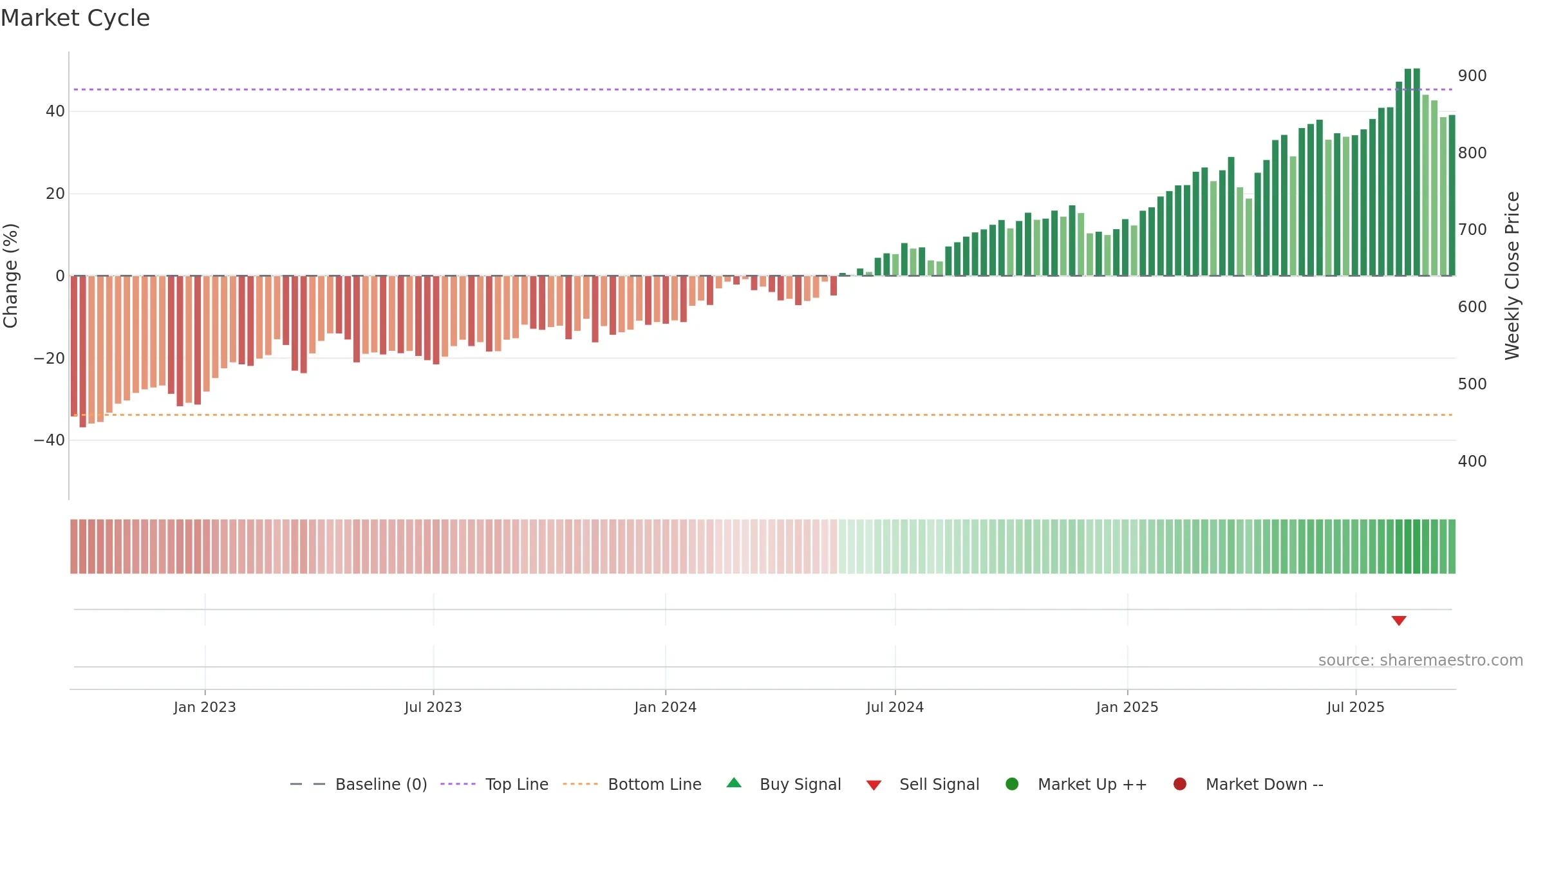The image size is (1545, 869).
Task: Click the red Market Down circle icon
Action: click(x=1180, y=784)
